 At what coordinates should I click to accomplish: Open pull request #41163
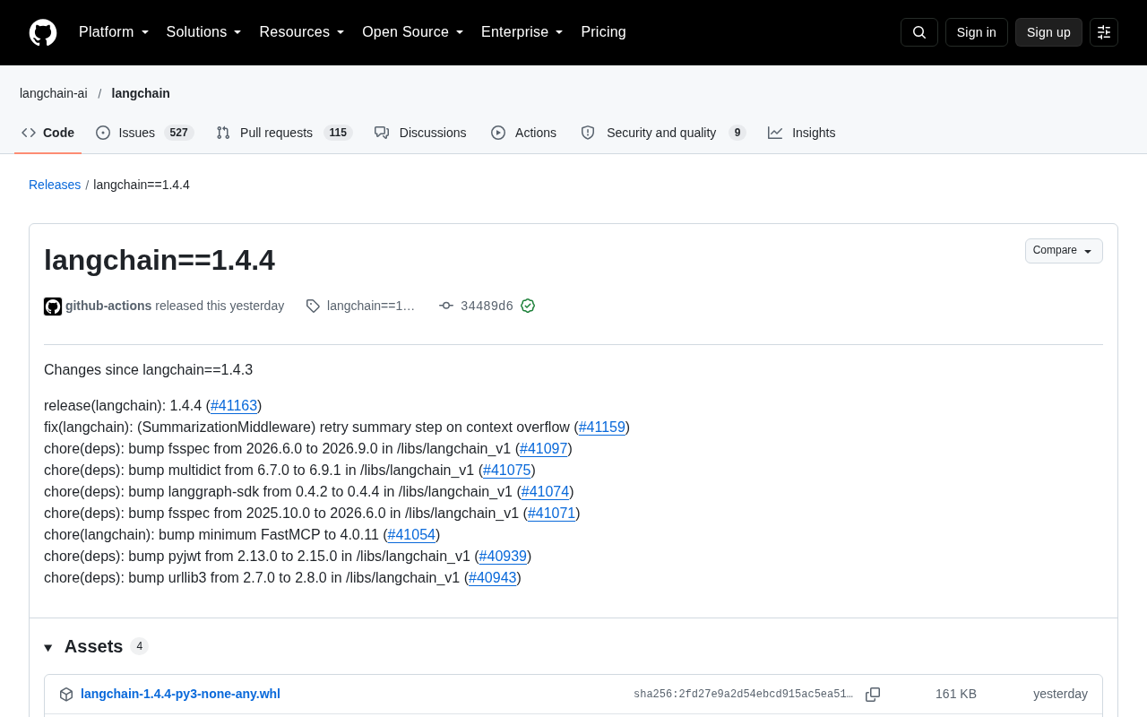(x=234, y=406)
